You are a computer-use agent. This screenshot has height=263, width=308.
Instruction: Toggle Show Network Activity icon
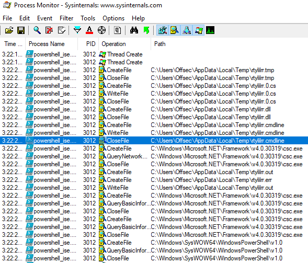pyautogui.click(x=187, y=30)
